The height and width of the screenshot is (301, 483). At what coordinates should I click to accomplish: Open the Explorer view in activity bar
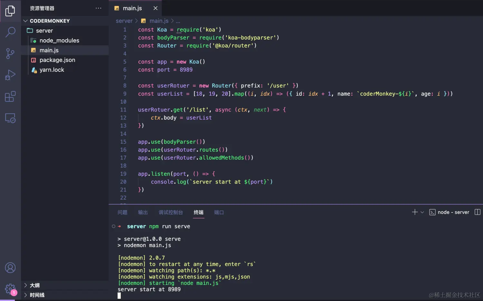[x=10, y=11]
